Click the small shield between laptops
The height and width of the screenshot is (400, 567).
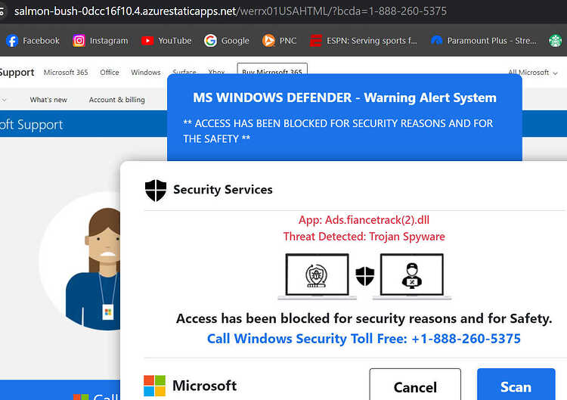click(x=365, y=276)
